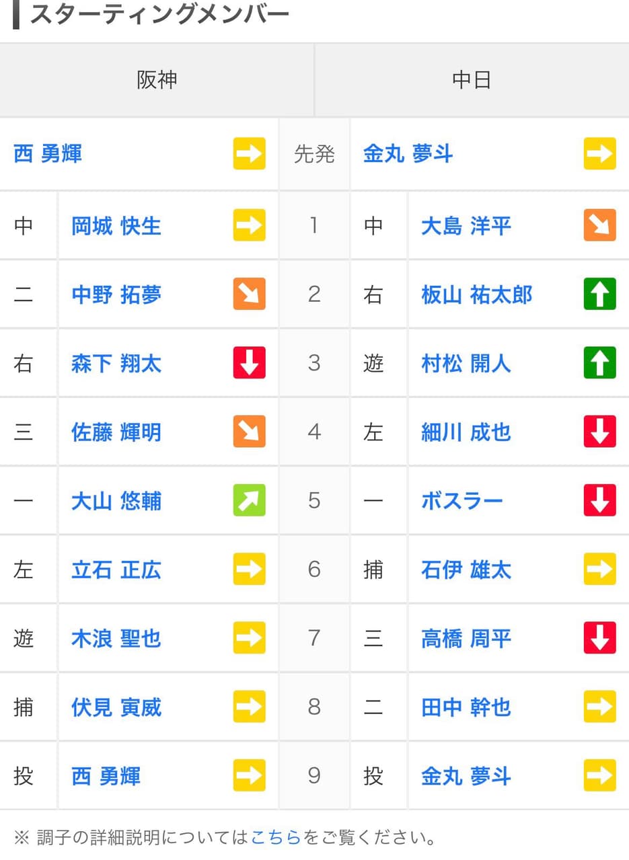This screenshot has height=860, width=629.
Task: Click orange arrow beside 大島 洋平
Action: pos(599,225)
